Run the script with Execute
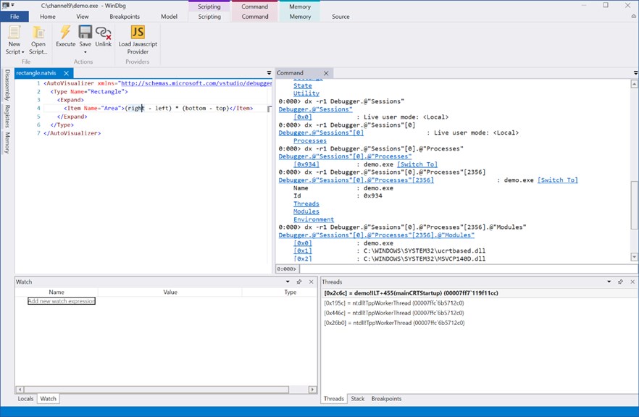 [66, 36]
